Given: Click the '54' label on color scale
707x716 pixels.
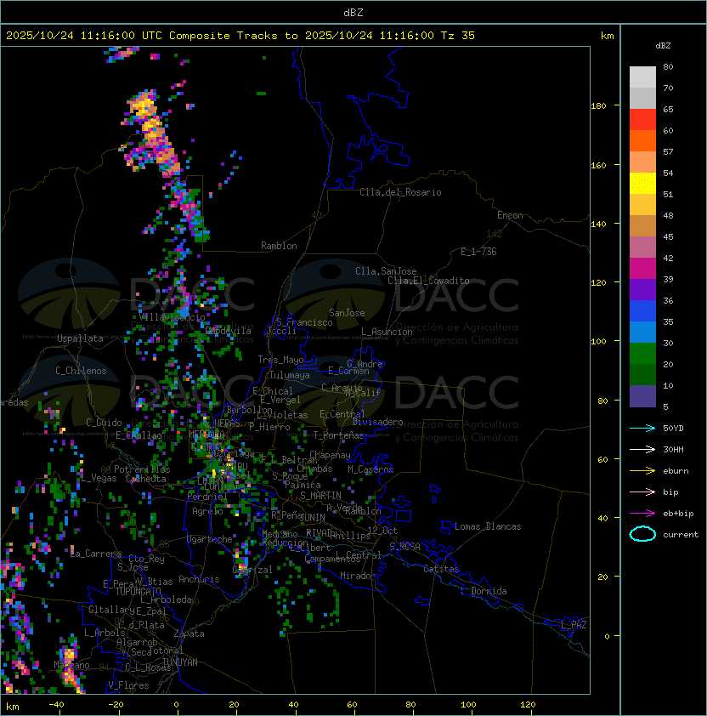Looking at the screenshot, I should tap(668, 173).
